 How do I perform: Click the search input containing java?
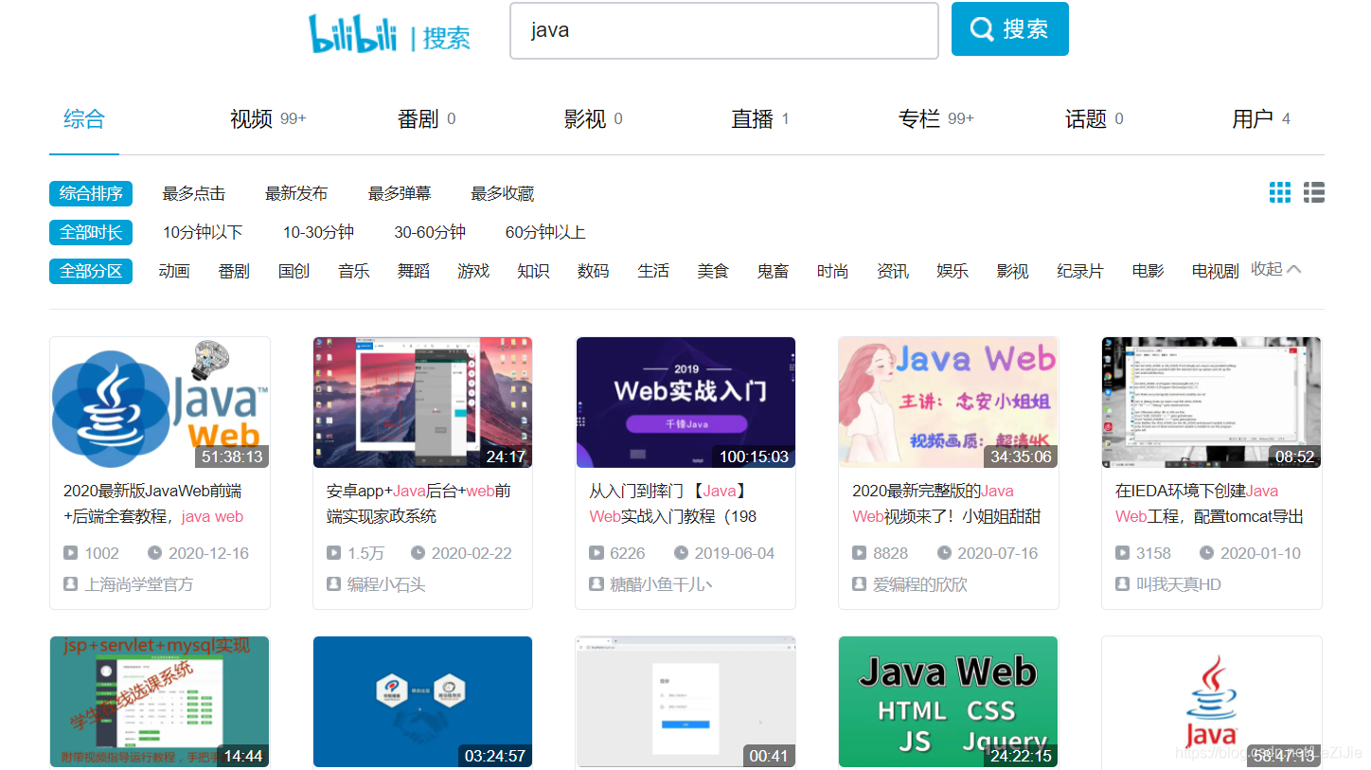click(724, 30)
